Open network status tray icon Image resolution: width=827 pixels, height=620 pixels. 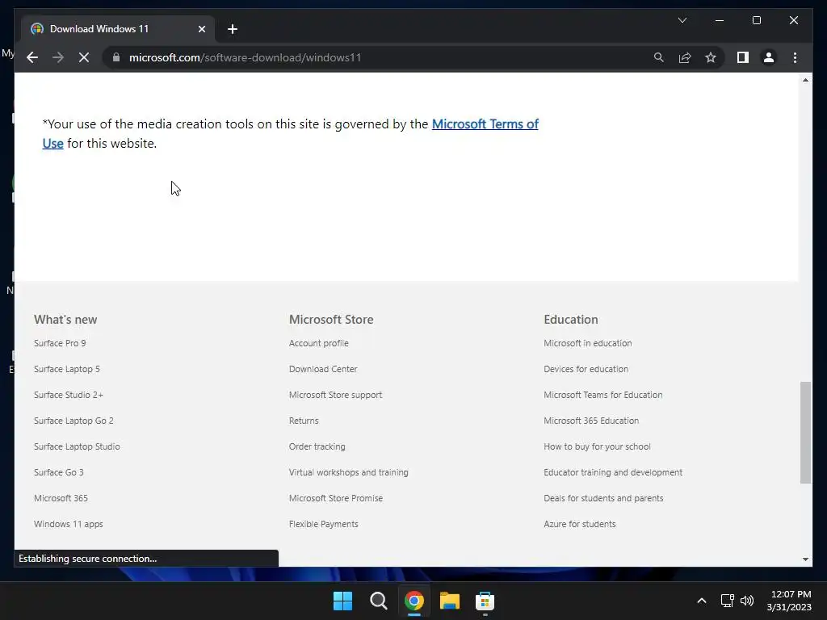[x=728, y=601]
